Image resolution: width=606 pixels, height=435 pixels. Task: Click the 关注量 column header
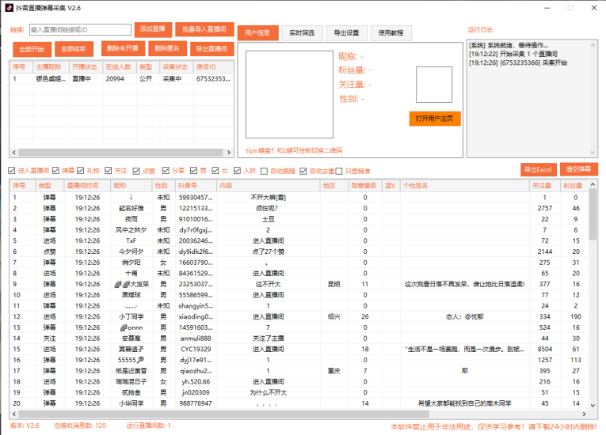[544, 186]
